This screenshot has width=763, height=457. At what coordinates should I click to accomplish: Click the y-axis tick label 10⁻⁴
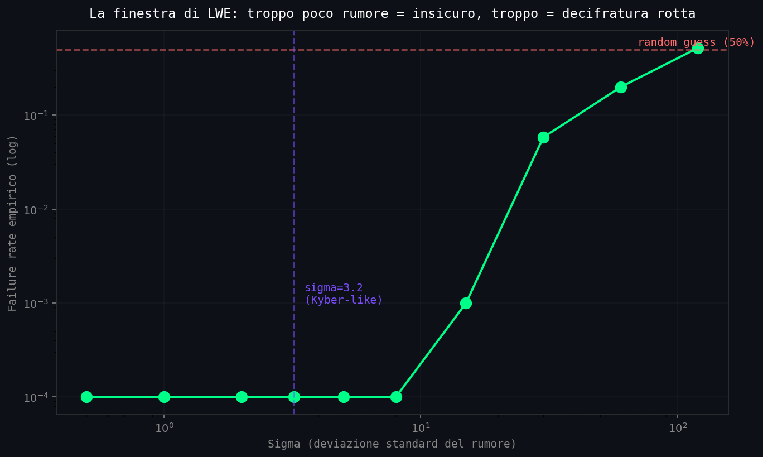(x=36, y=397)
